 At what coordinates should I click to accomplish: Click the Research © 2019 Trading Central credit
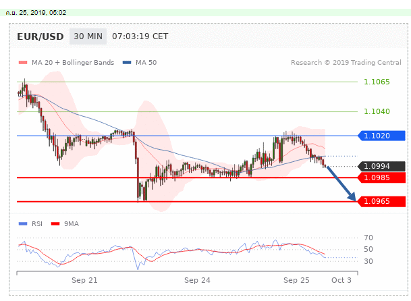click(x=346, y=63)
